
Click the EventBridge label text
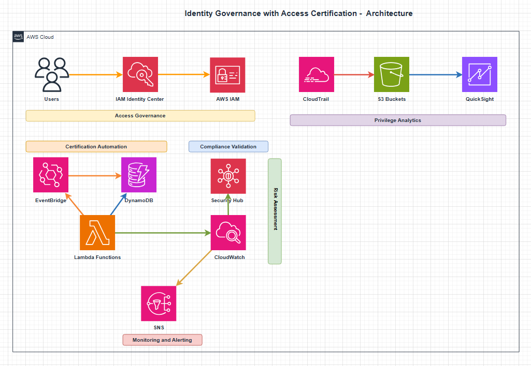coord(51,201)
